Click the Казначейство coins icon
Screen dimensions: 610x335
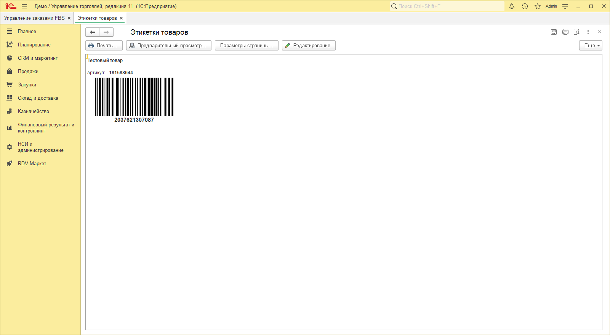click(10, 111)
